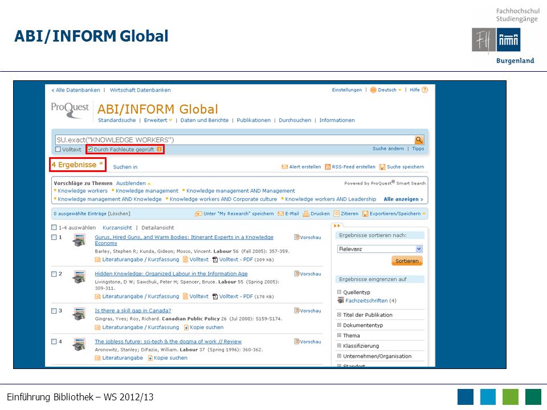Uncheck Durch Fachleute geprüft checkbox

point(90,149)
